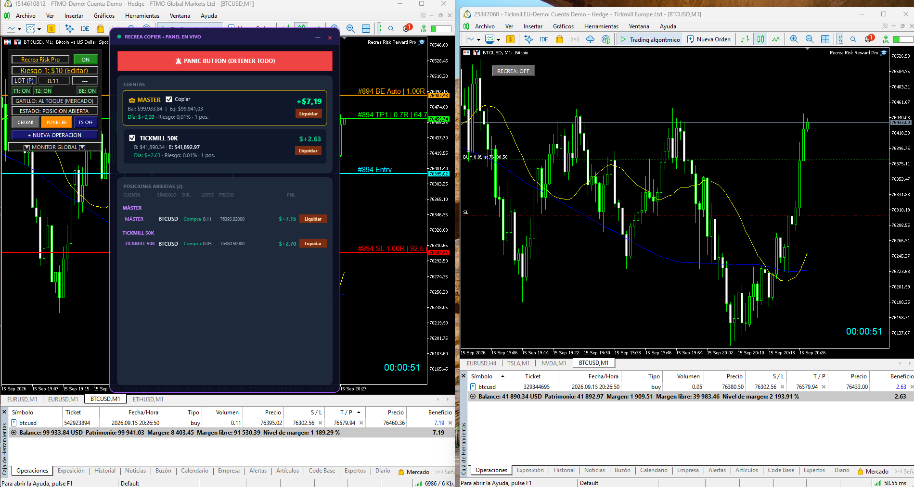Click the PANIC BUTTON (DETENER TODO)
The image size is (914, 487).
tap(225, 61)
